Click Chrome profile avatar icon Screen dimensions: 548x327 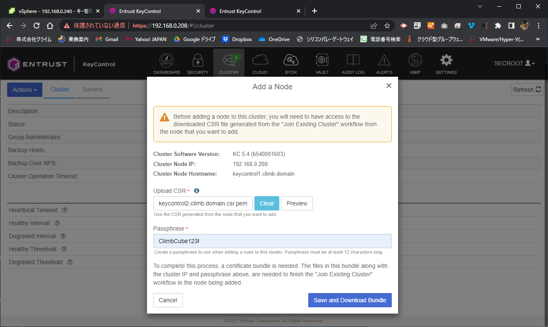(x=525, y=26)
